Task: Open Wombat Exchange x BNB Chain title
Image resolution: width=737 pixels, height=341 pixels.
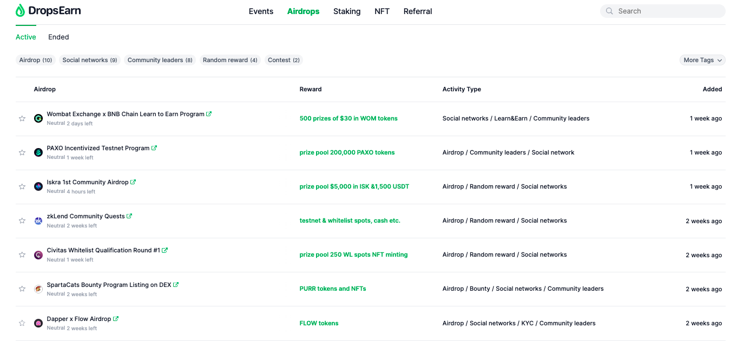Action: click(126, 114)
